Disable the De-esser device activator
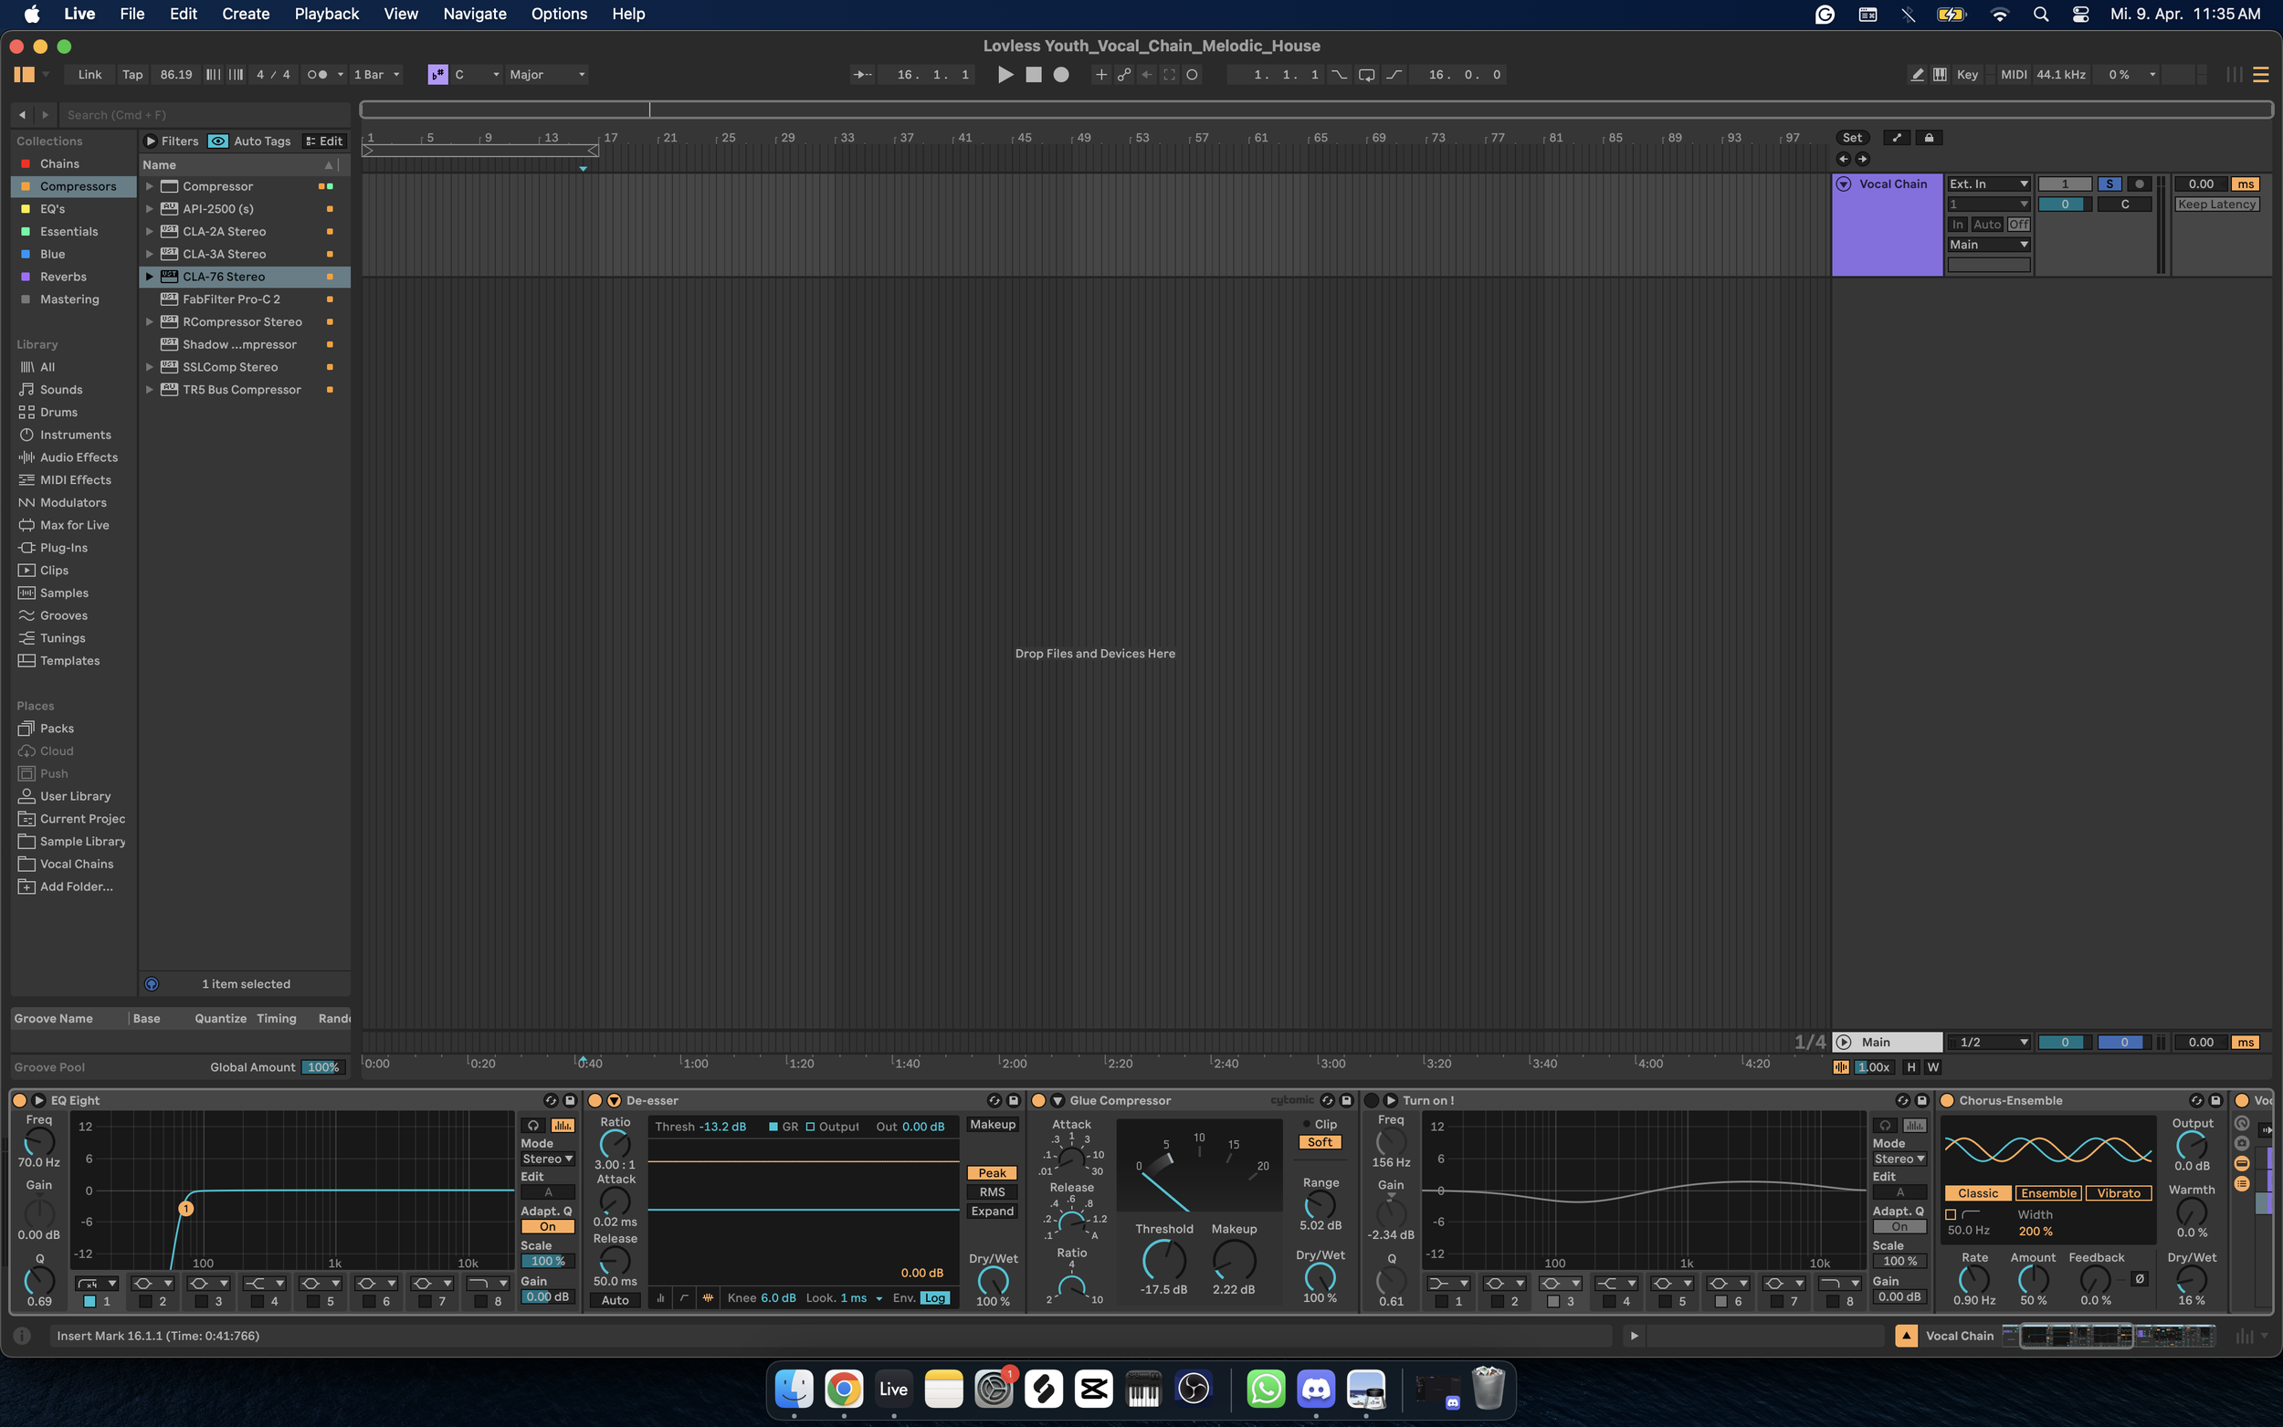 coord(594,1100)
